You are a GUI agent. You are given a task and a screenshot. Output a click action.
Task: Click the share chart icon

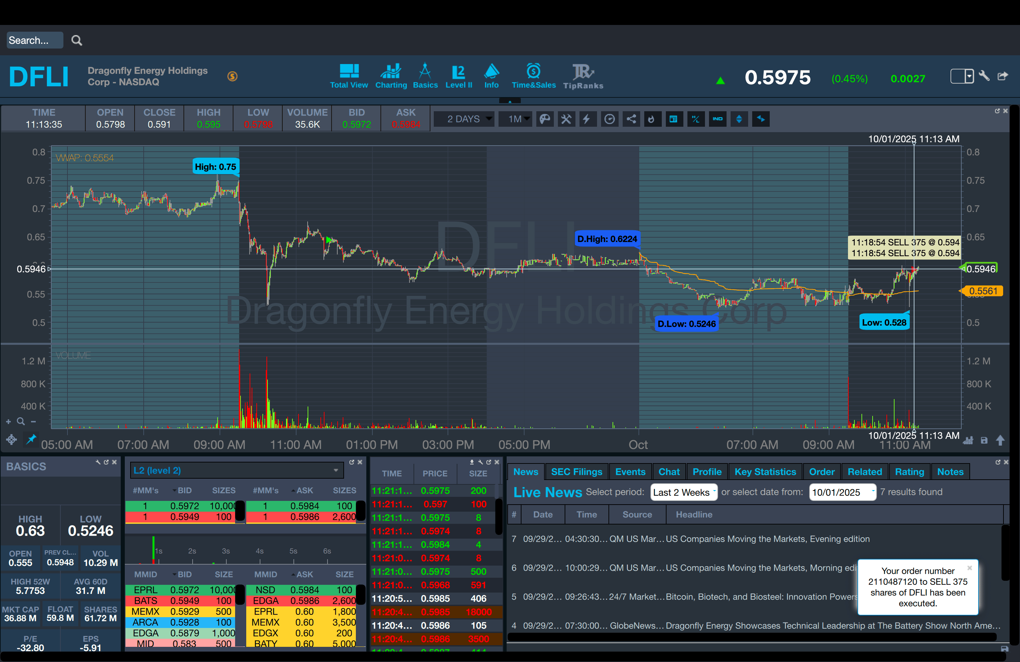click(631, 119)
